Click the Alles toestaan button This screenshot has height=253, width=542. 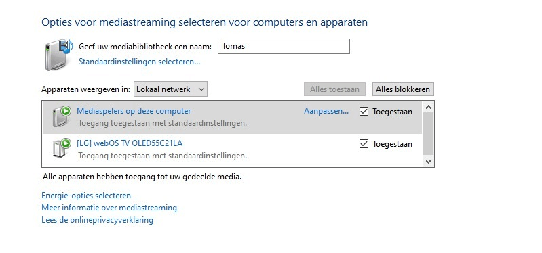point(334,89)
